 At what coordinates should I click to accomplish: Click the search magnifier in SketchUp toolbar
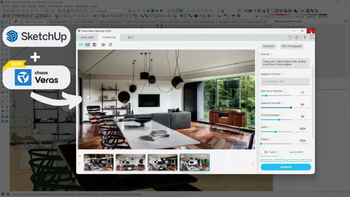pyautogui.click(x=16, y=22)
